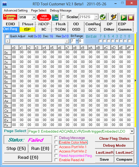139x167 pixels.
Task: Expand the side panel using black arrow
Action: [x=135, y=80]
